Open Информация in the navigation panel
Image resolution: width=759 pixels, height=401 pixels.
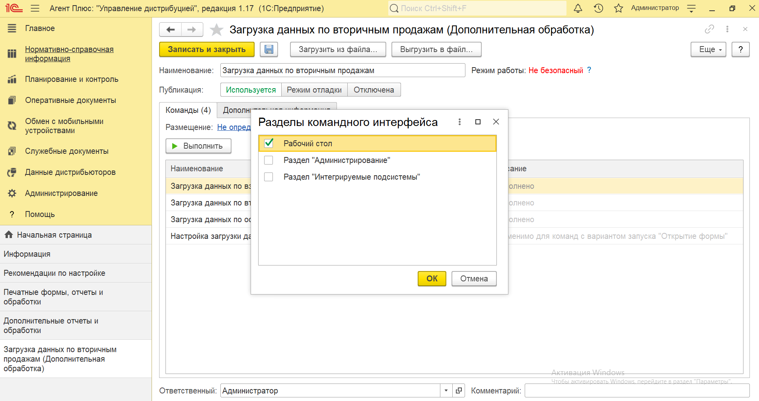point(76,254)
